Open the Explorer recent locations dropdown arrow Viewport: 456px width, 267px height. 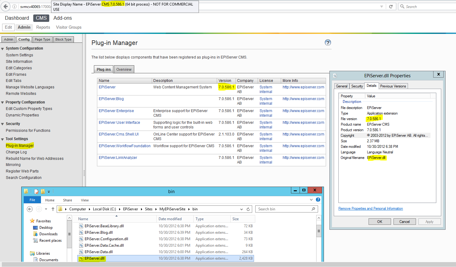pyautogui.click(x=46, y=209)
